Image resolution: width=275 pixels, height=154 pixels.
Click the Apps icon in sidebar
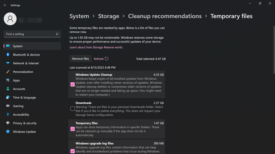click(x=8, y=81)
